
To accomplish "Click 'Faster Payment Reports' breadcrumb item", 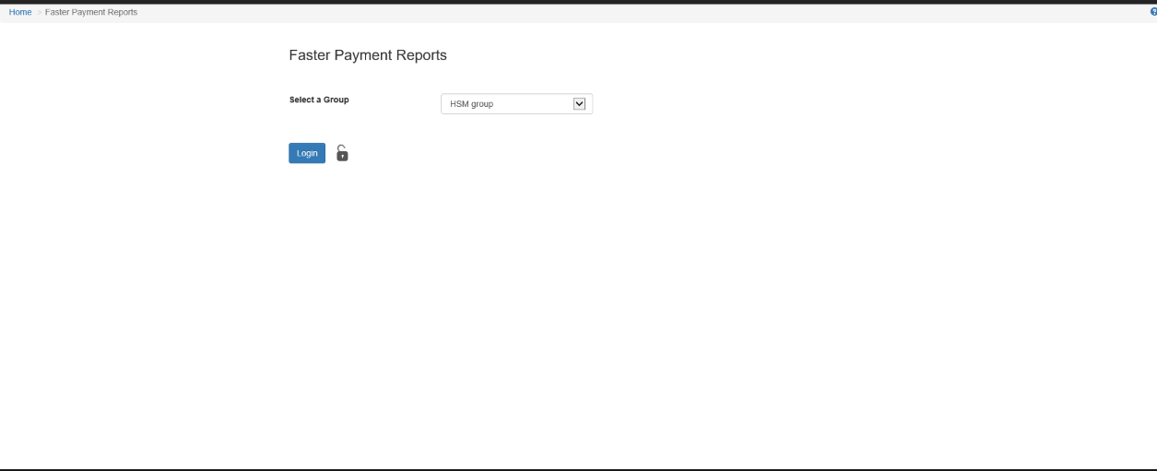I will 91,12.
